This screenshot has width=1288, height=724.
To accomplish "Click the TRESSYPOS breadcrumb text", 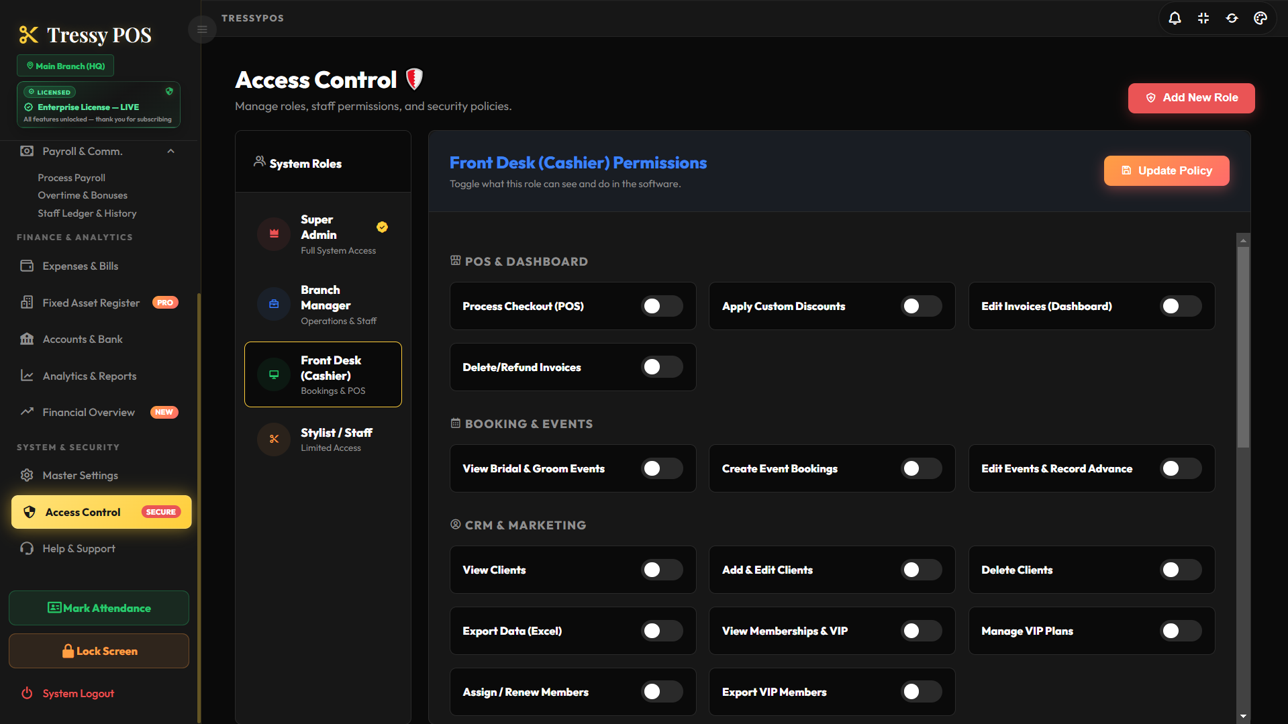I will 252,18.
